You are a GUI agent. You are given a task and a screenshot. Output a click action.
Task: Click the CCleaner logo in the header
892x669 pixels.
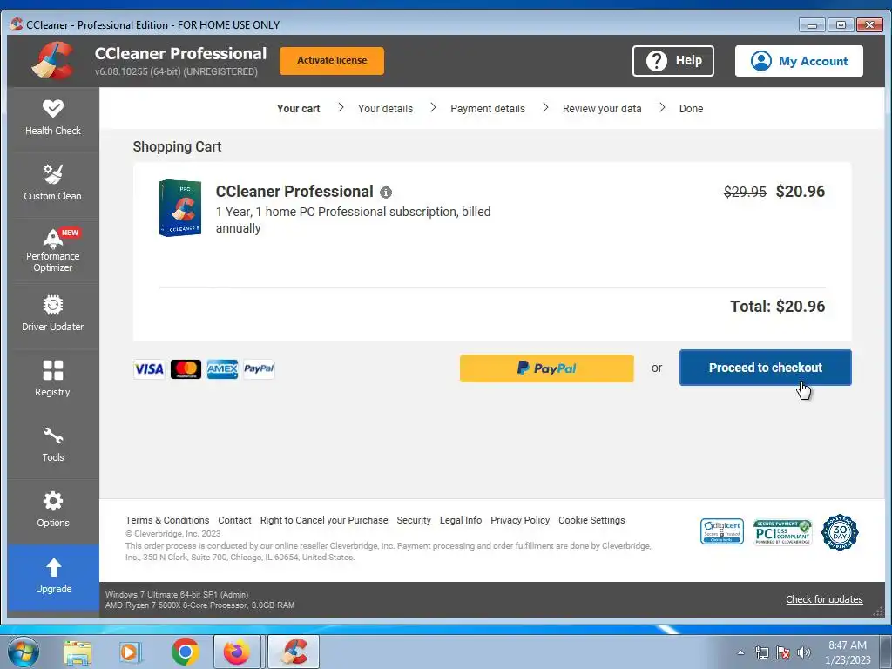click(53, 60)
